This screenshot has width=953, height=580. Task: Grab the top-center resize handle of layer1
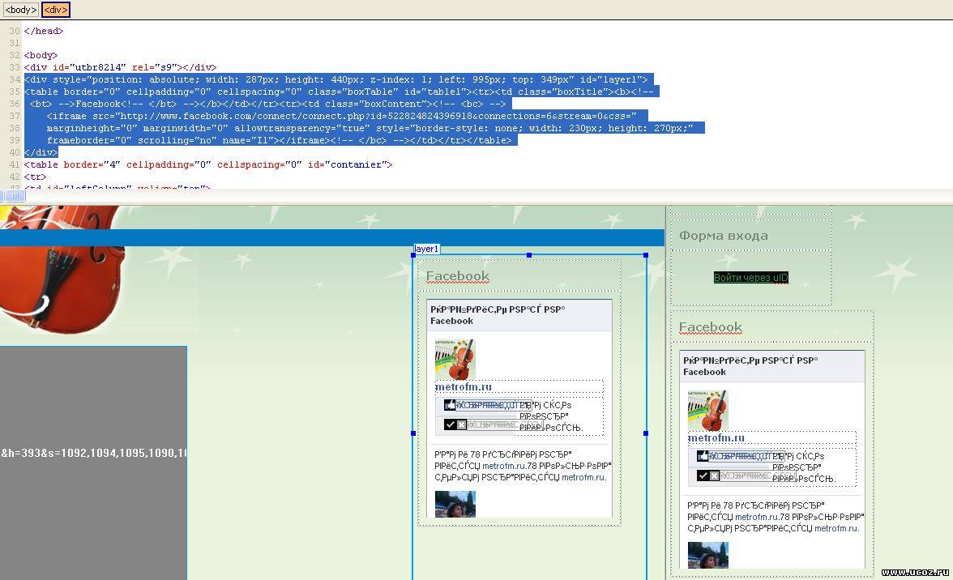pyautogui.click(x=529, y=255)
